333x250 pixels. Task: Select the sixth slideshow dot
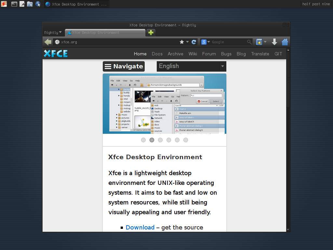click(186, 140)
